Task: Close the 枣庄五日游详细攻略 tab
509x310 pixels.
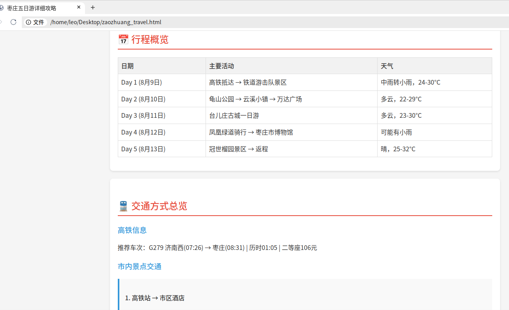Action: tap(79, 7)
